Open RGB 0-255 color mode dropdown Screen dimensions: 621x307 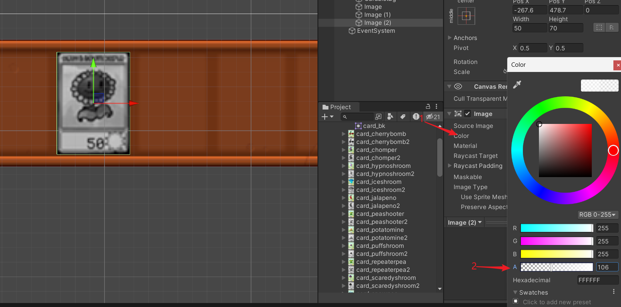click(598, 215)
